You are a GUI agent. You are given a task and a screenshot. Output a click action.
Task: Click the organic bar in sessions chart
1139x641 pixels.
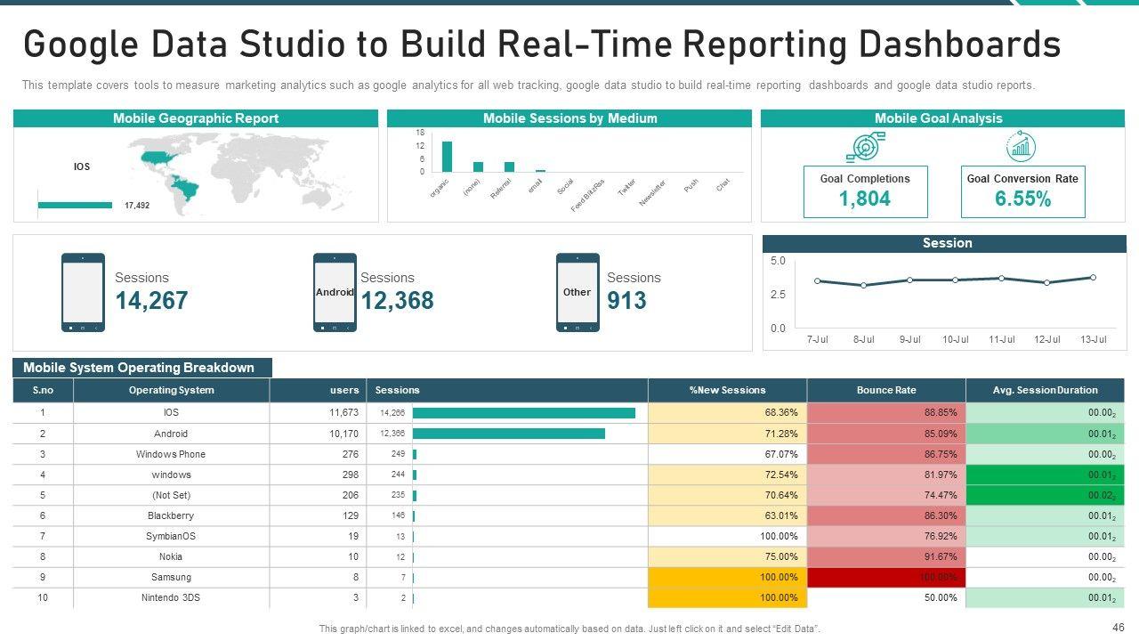click(x=447, y=156)
